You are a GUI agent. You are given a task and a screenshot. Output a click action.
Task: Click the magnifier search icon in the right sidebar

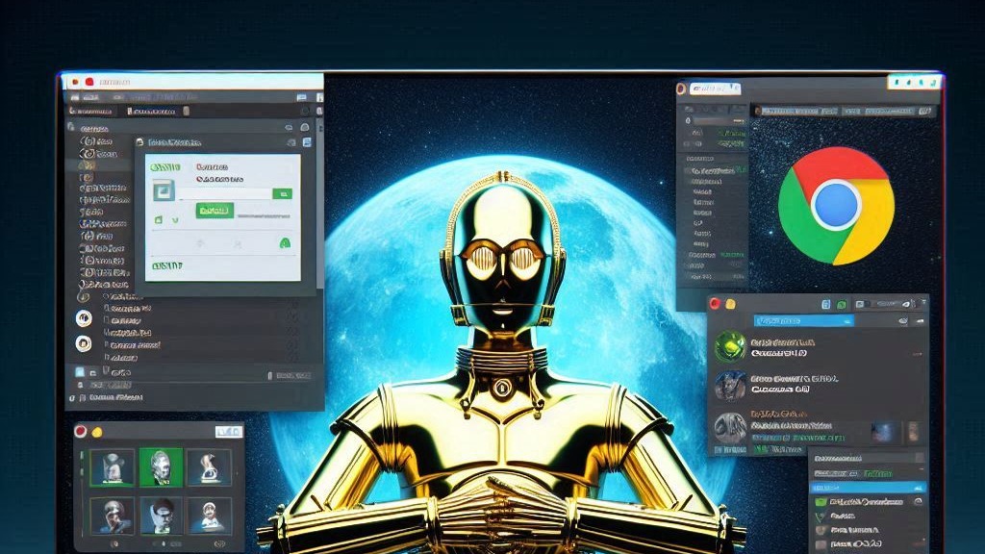point(688,118)
